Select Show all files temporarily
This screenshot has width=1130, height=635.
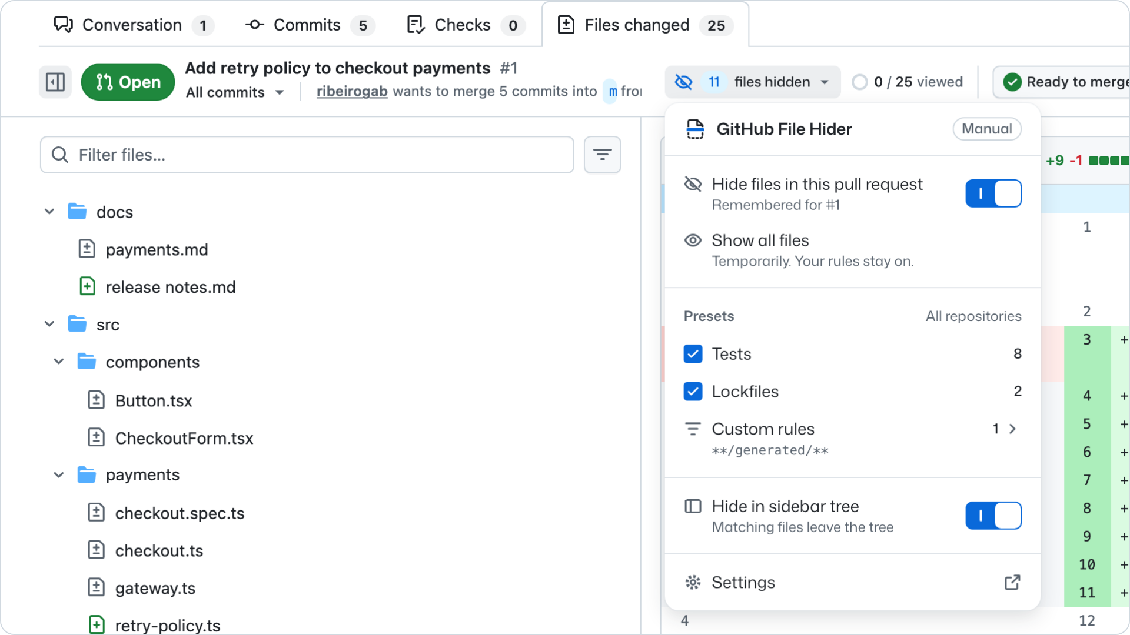click(x=852, y=250)
